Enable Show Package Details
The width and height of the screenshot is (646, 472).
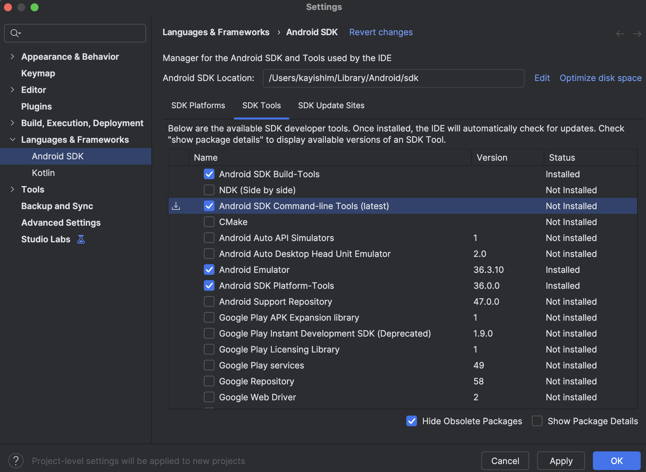coord(537,421)
